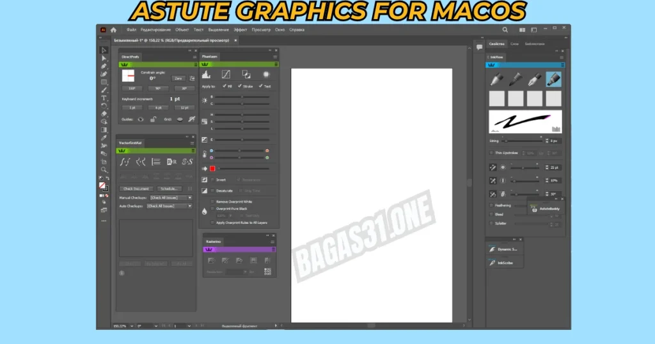Click the Zero constrain angle button
The height and width of the screenshot is (344, 655).
(x=178, y=79)
